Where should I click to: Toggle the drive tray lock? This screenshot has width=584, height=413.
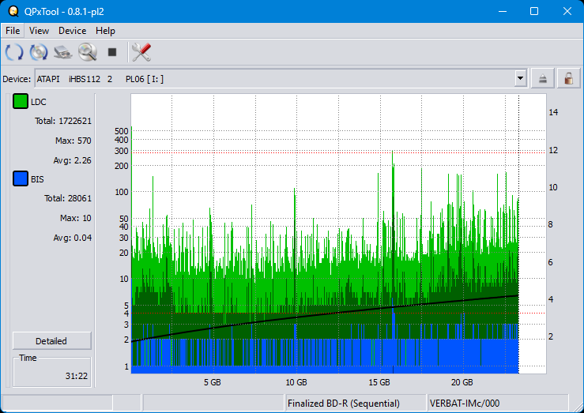pyautogui.click(x=567, y=78)
